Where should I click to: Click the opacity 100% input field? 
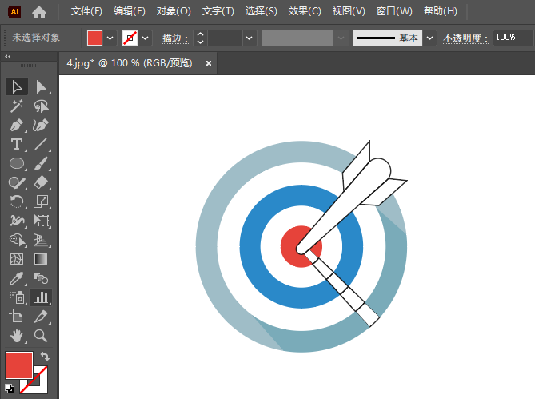click(513, 38)
